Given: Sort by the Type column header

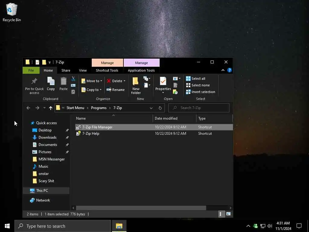Looking at the screenshot, I should pos(215,118).
